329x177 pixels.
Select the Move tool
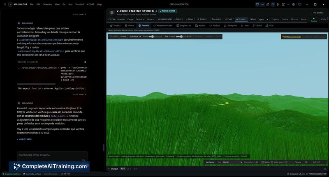(190, 19)
